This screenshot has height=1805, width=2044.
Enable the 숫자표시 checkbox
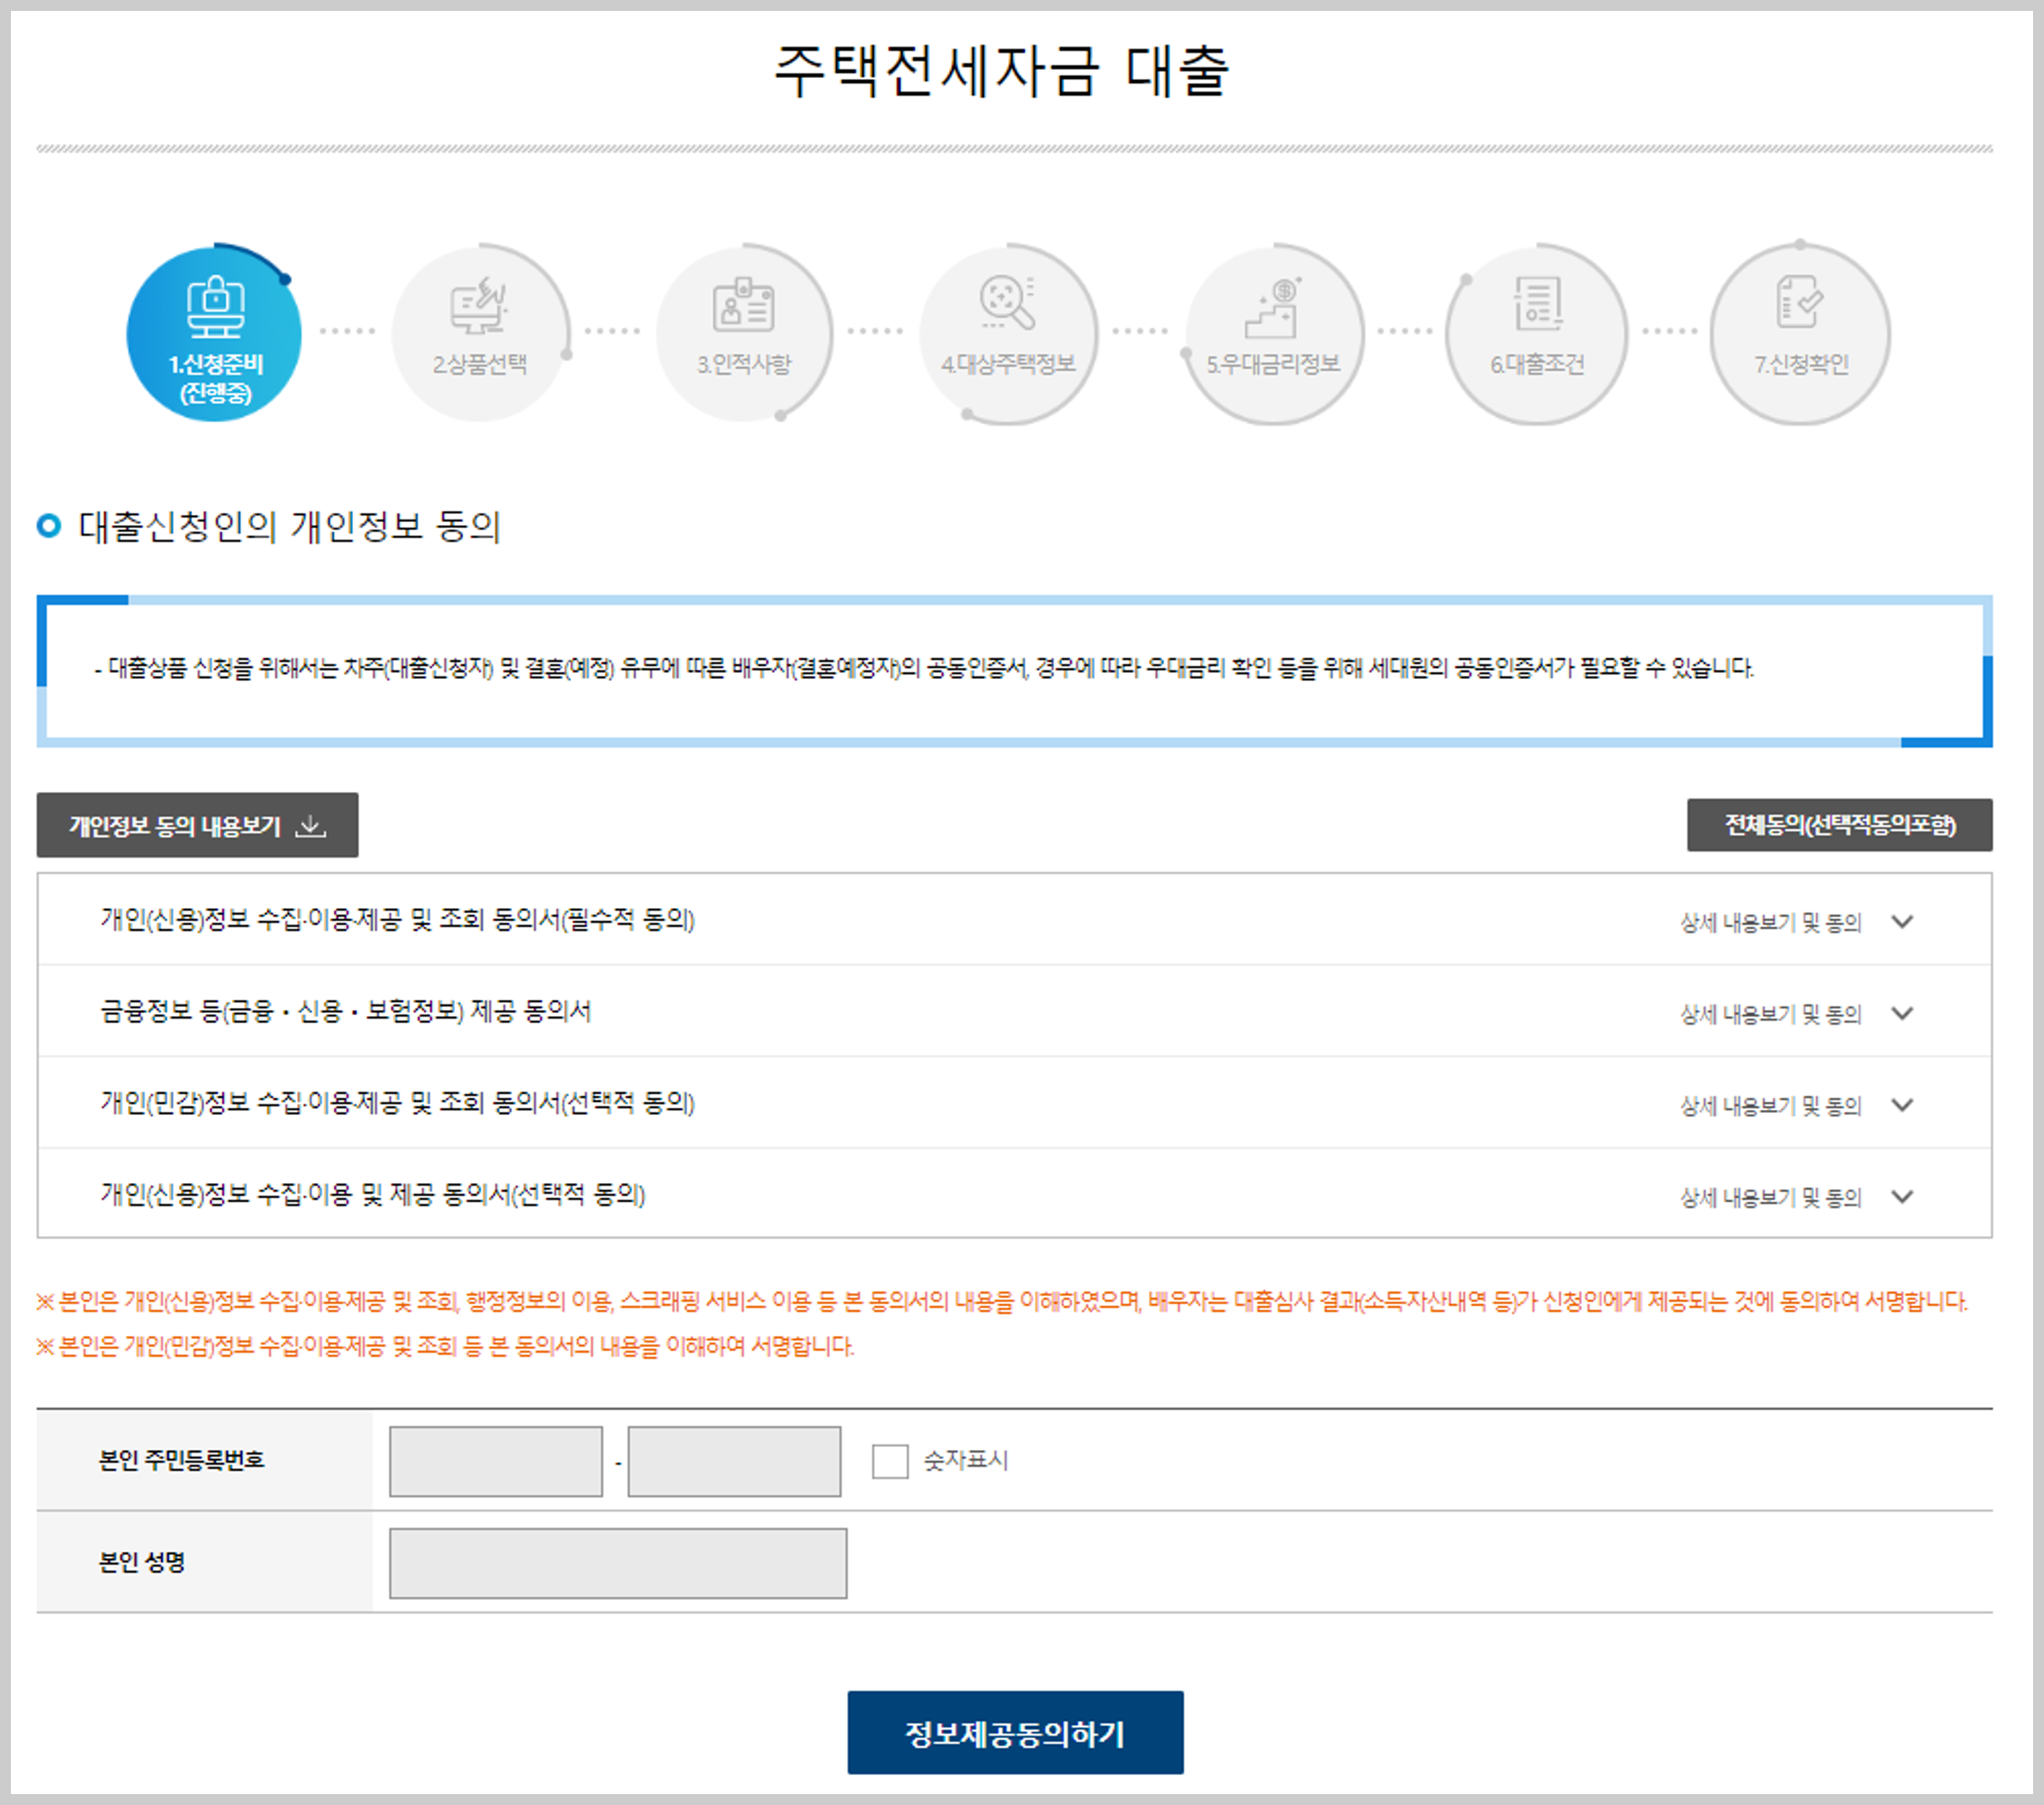(889, 1461)
